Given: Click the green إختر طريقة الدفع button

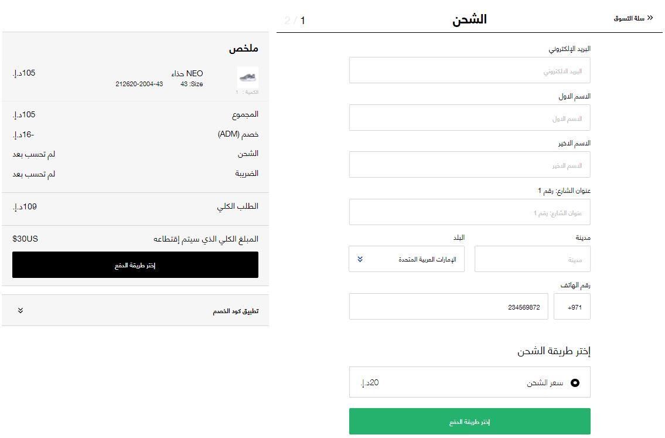Looking at the screenshot, I should click(x=469, y=421).
